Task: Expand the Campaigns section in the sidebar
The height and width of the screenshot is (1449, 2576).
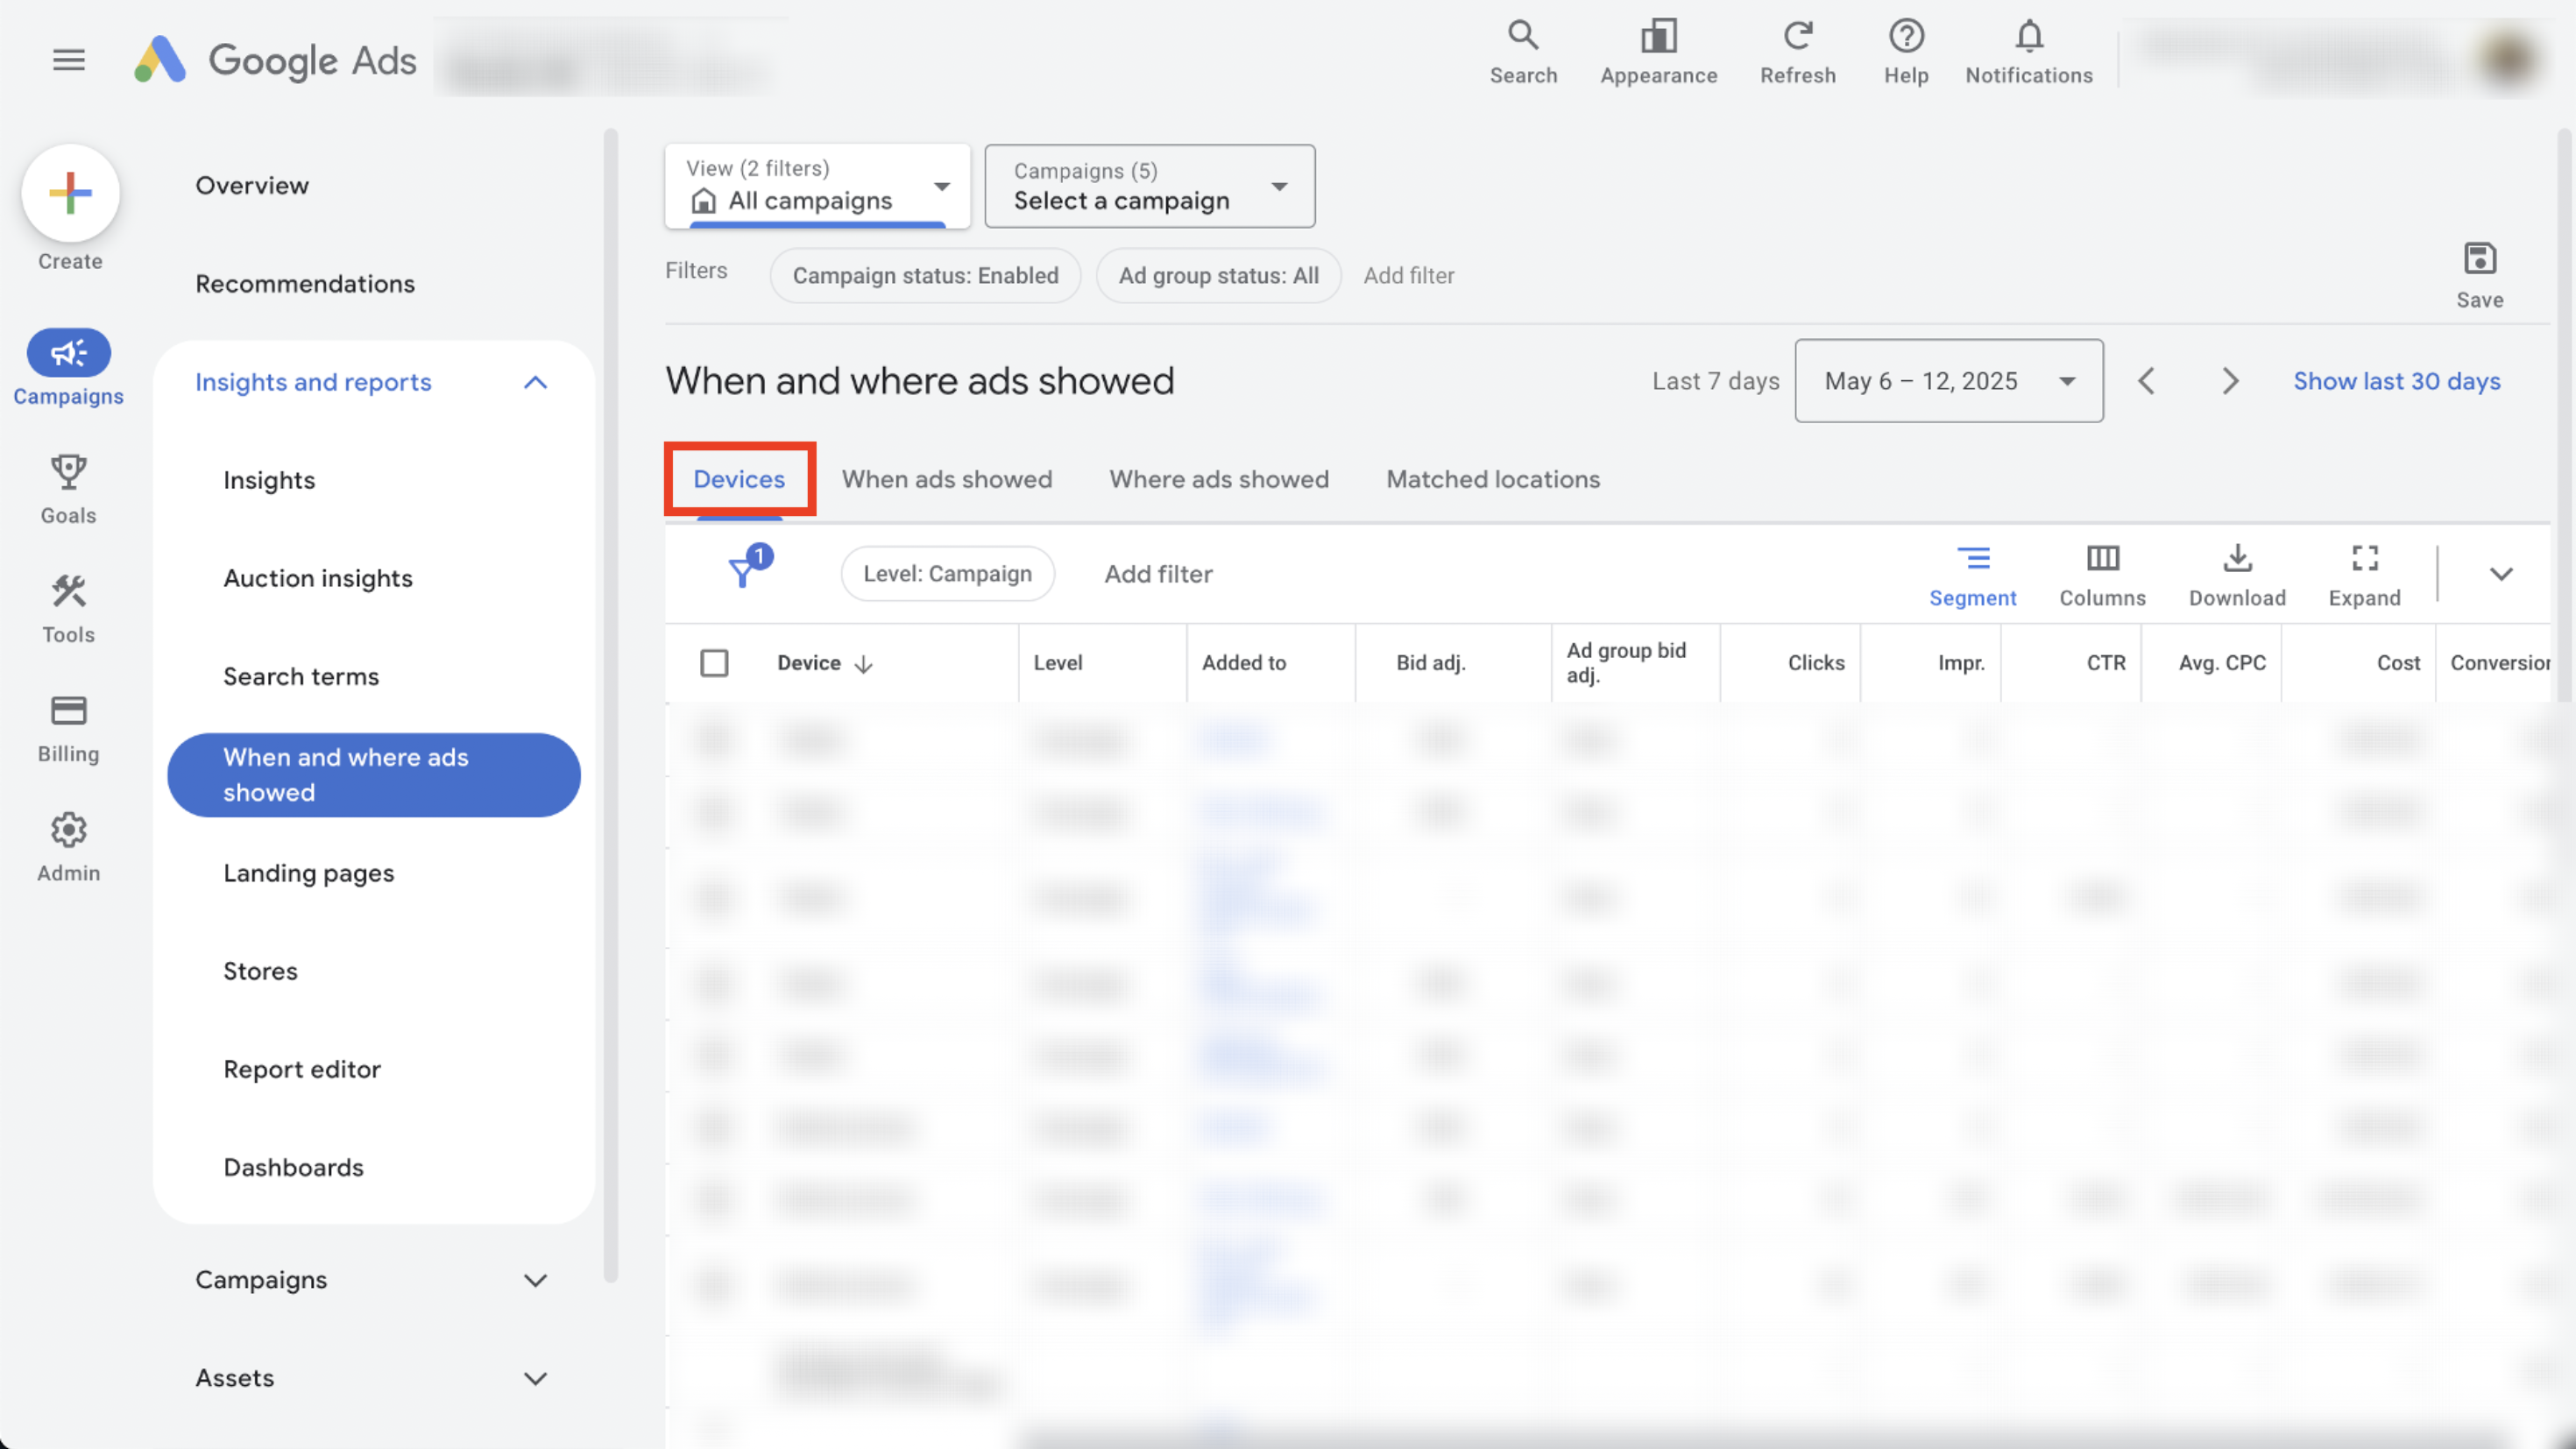Action: tap(536, 1280)
